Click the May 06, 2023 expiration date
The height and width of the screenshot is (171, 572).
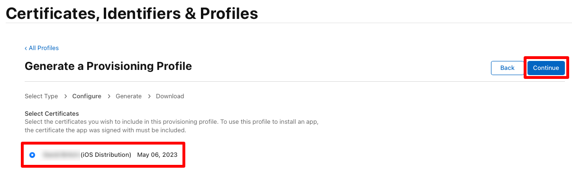[157, 155]
